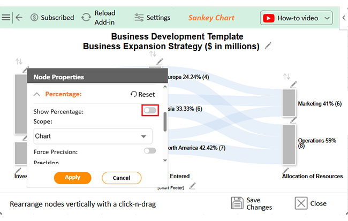Click the Cancel button
This screenshot has height=221, width=348.
122,178
